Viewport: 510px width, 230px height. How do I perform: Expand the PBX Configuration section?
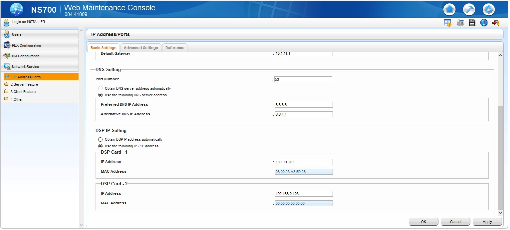(x=40, y=45)
